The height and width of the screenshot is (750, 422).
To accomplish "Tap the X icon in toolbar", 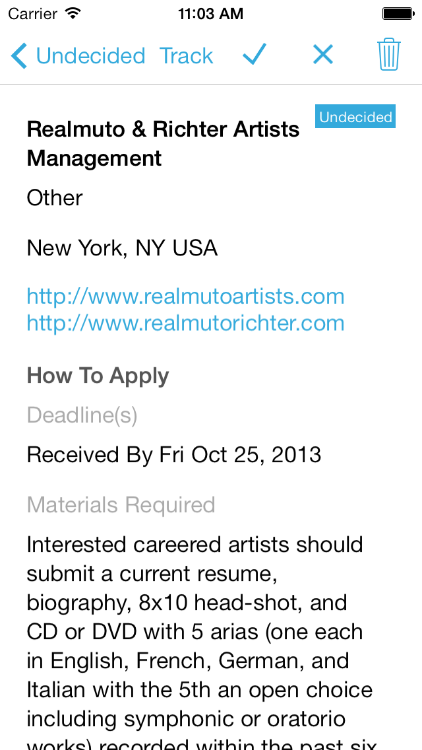I will pyautogui.click(x=322, y=55).
